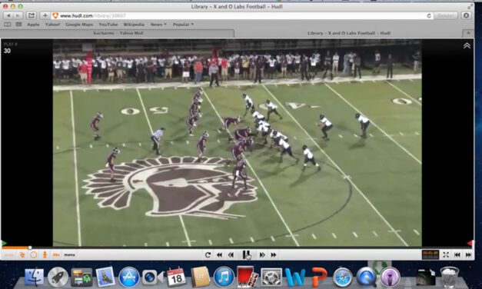Select the Library - X and O Labs tab
Image resolution: width=482 pixels, height=289 pixels.
[x=349, y=33]
